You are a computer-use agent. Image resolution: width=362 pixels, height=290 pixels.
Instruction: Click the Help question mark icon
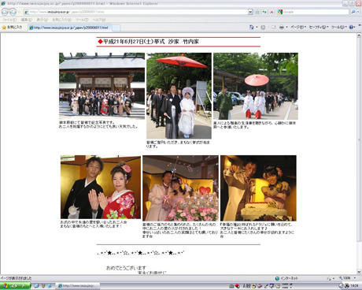(x=352, y=27)
